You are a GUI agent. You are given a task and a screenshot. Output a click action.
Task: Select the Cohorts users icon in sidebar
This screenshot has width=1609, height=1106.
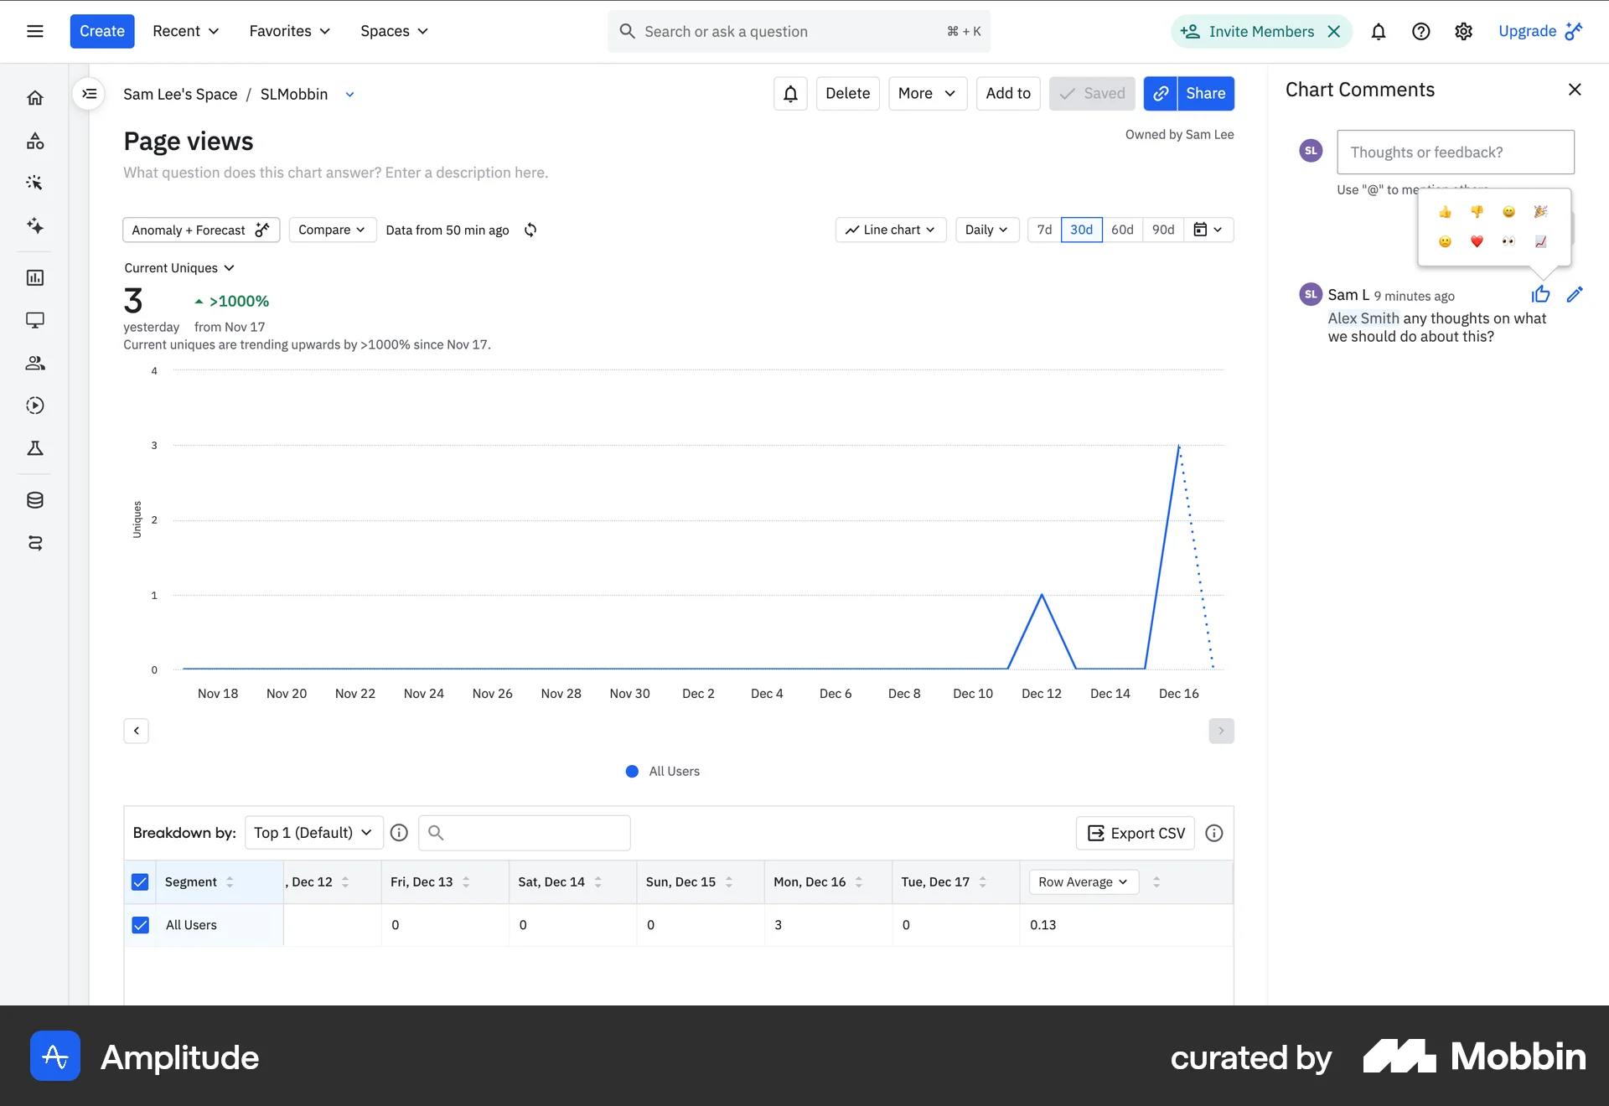point(35,363)
